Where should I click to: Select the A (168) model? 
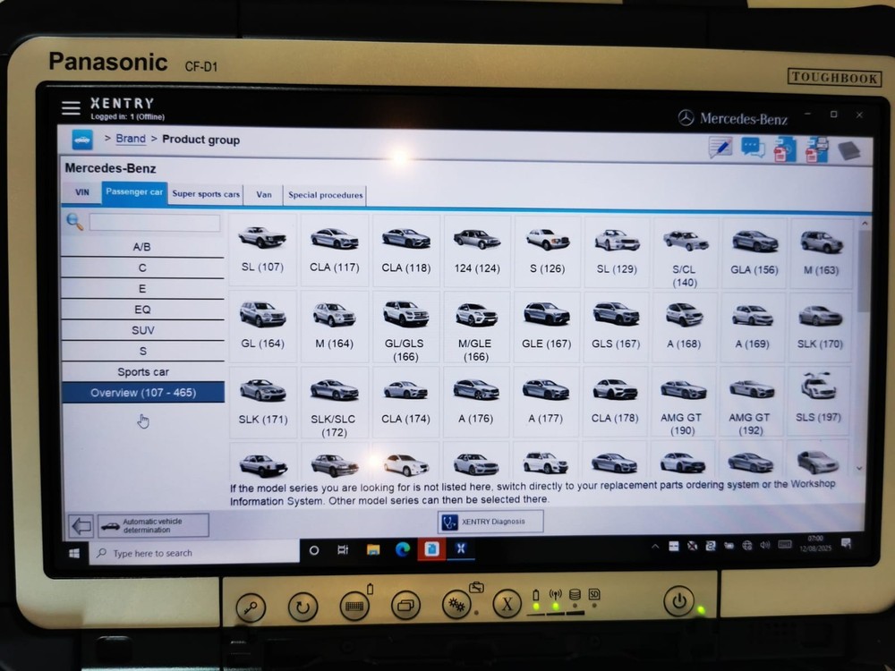684,327
